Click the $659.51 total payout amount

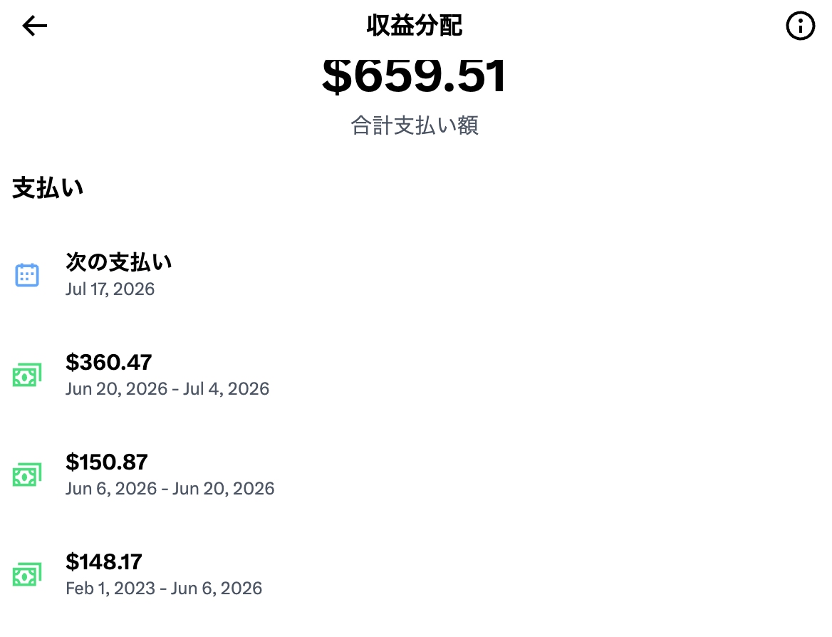coord(415,76)
